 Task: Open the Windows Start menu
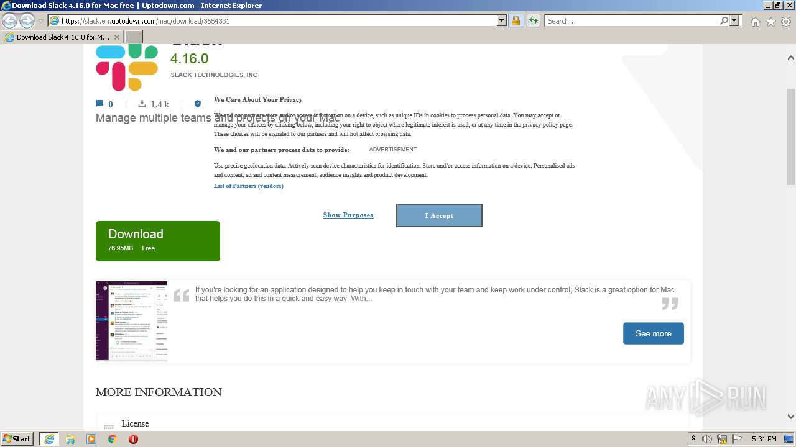coord(17,438)
